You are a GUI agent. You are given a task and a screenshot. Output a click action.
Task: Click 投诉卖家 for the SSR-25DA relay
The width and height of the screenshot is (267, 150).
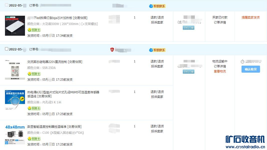coord(157,66)
